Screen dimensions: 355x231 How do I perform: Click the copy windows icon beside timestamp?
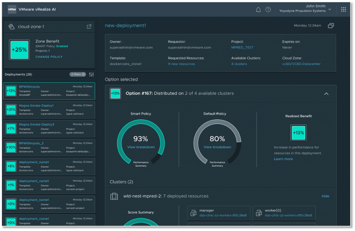[331, 26]
